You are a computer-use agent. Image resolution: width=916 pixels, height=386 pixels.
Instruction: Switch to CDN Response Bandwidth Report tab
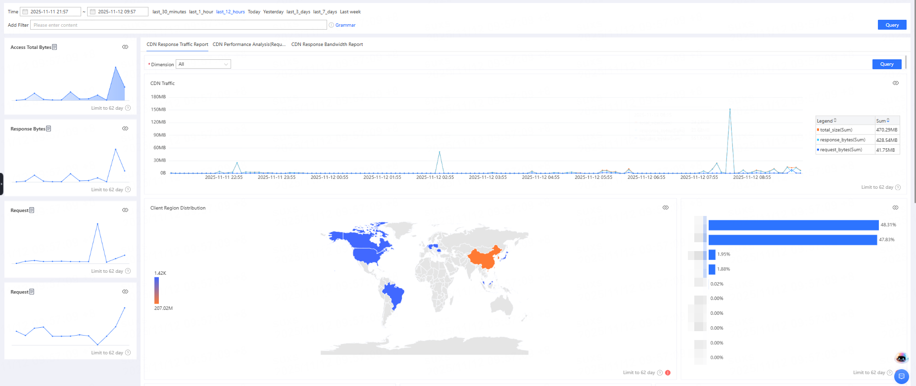pyautogui.click(x=327, y=44)
